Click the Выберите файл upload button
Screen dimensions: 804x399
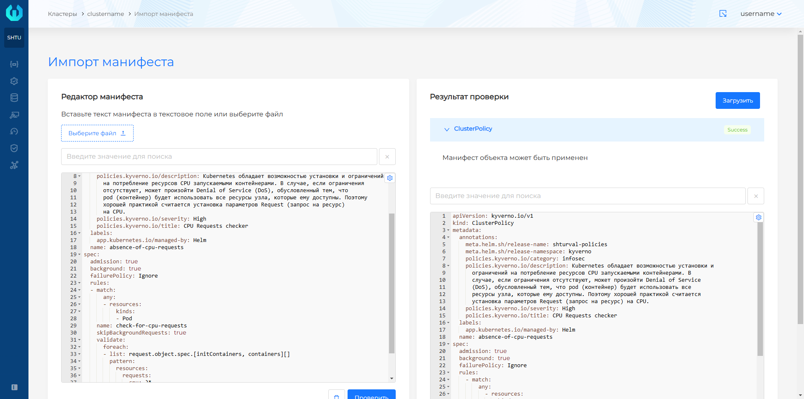tap(97, 133)
